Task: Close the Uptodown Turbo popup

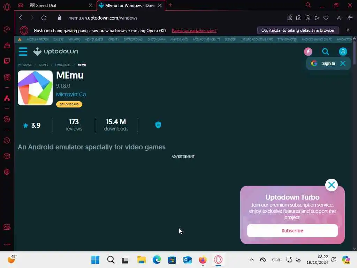Action: click(x=332, y=185)
